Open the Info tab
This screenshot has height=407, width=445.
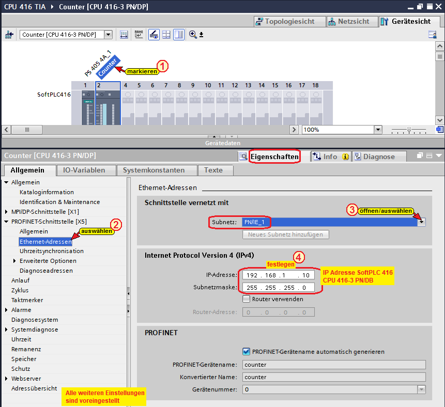coord(330,156)
